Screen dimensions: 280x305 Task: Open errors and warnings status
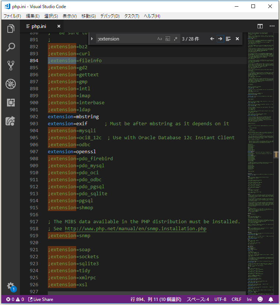15,299
